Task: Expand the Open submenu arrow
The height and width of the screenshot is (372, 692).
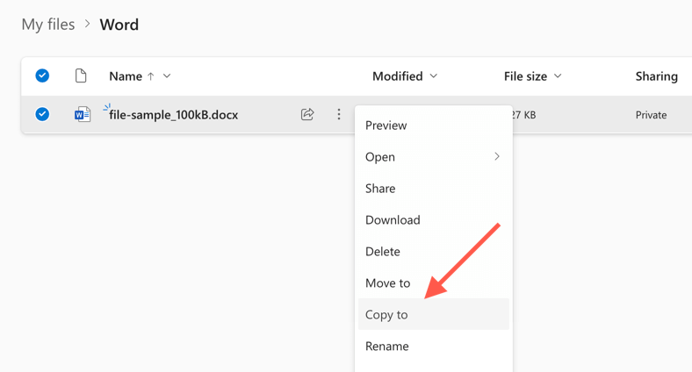Action: [x=496, y=157]
